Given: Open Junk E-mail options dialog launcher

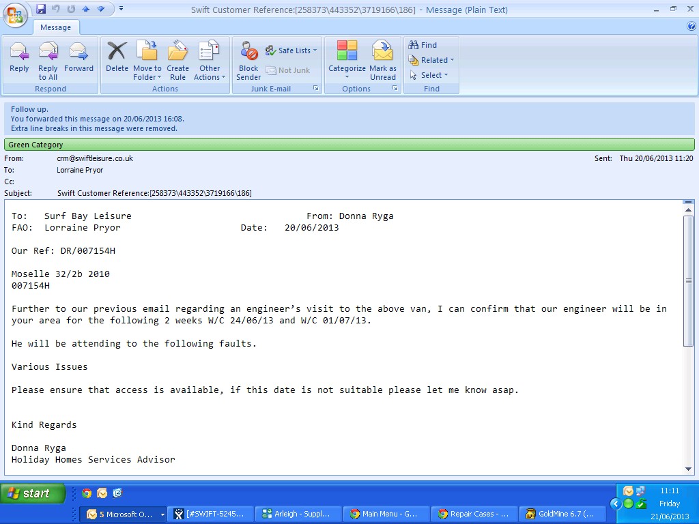Looking at the screenshot, I should [x=315, y=88].
